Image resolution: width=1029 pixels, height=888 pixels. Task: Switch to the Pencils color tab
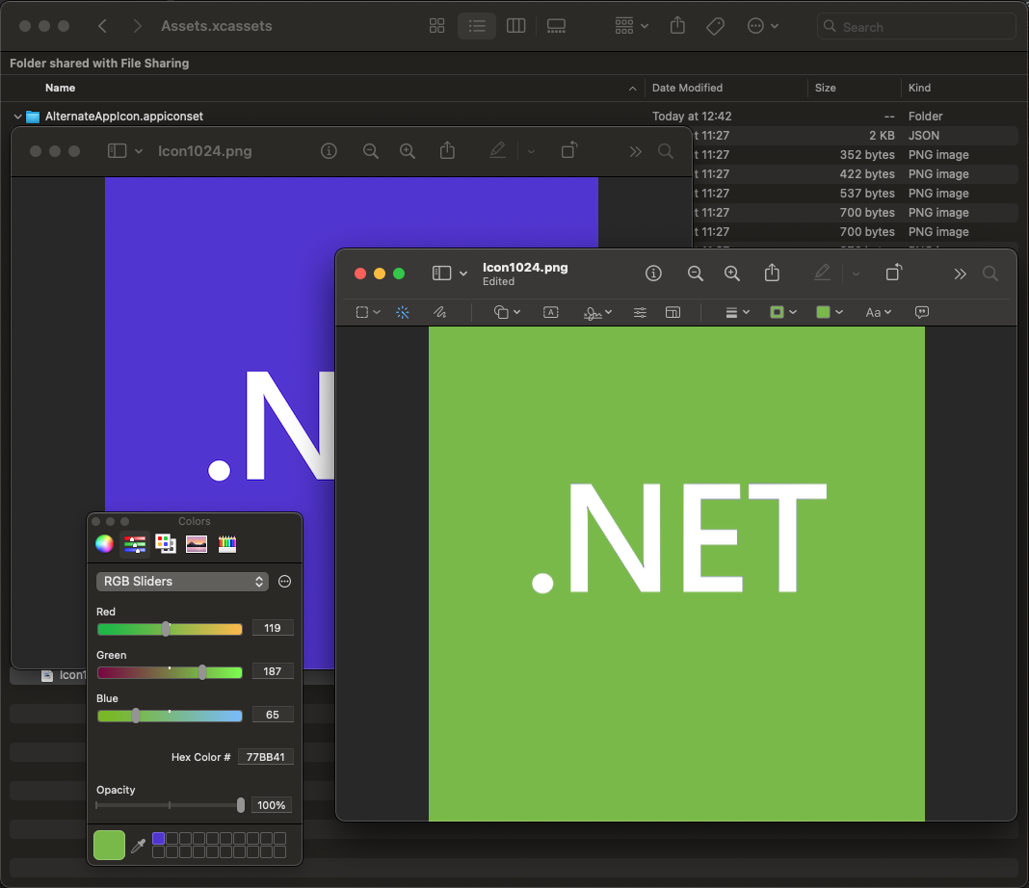click(227, 544)
